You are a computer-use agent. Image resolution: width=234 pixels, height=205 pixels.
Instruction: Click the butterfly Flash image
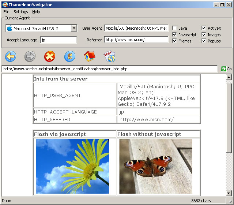click(x=156, y=166)
